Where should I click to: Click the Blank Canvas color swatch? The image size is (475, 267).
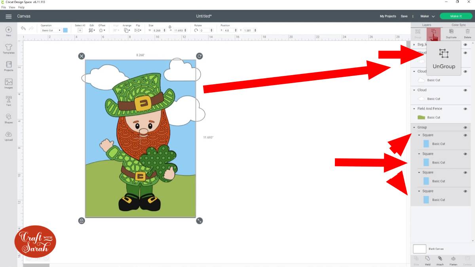(x=420, y=249)
